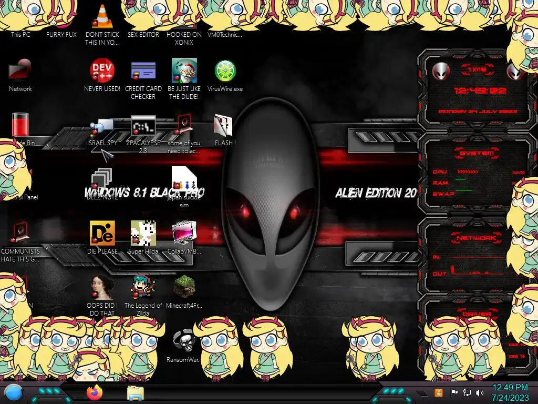Click the RAM usage bar
This screenshot has height=404, width=538.
461,179
